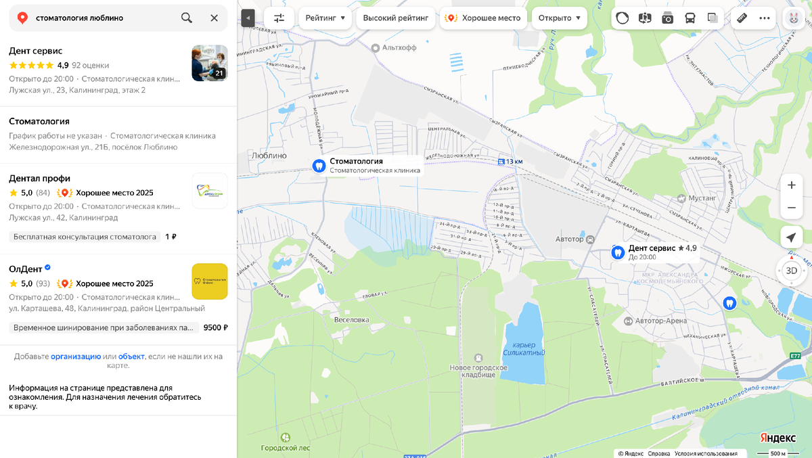
Task: Zoom in with the plus button
Action: point(792,185)
